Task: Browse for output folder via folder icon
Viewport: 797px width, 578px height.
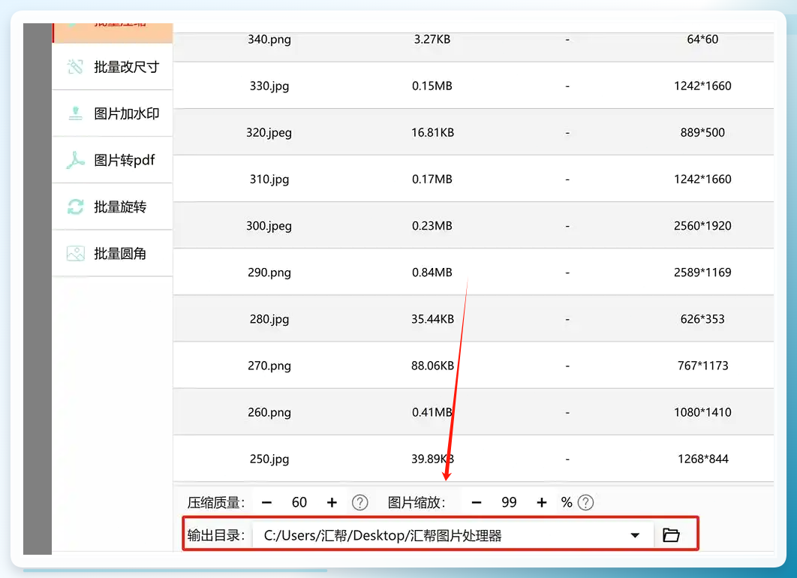Action: click(671, 534)
